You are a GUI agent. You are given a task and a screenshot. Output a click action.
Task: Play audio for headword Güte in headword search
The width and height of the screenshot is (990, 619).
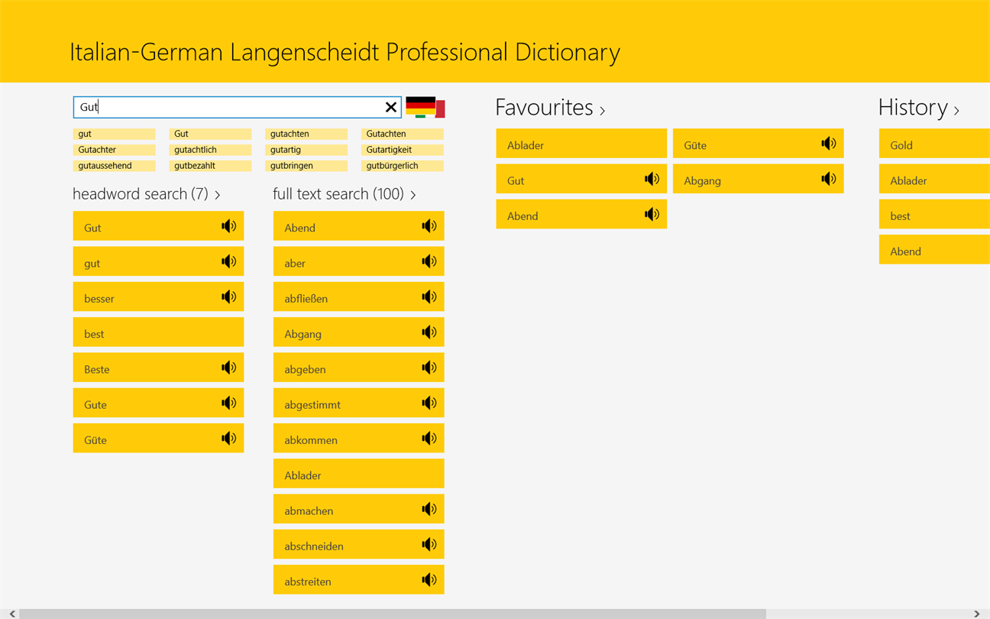click(228, 438)
